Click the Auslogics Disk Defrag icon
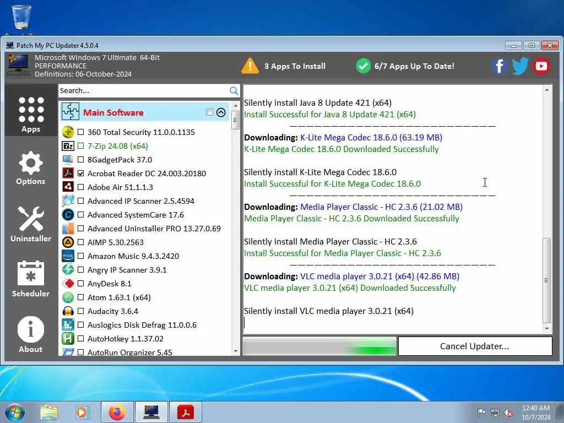This screenshot has height=423, width=564. (x=68, y=325)
